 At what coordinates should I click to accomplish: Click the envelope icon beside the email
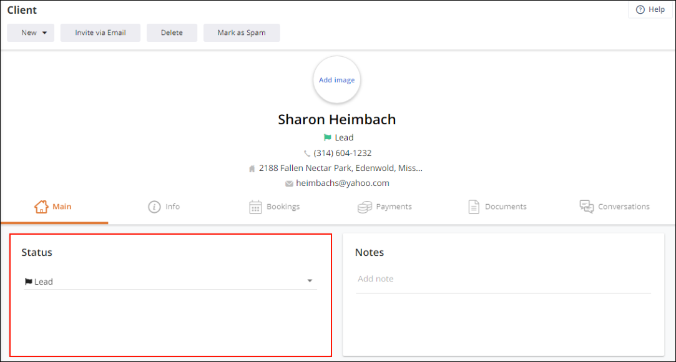[x=289, y=183]
